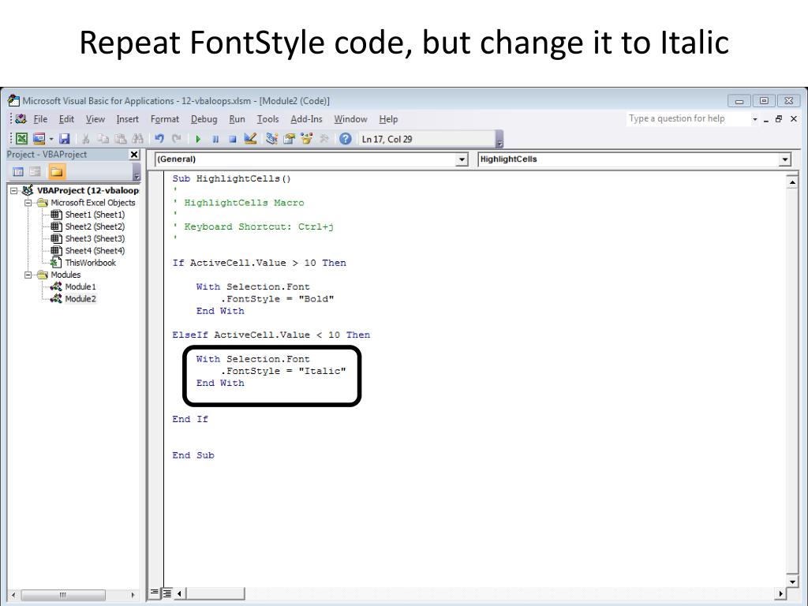
Task: Click the Project panel horizontal scrollbar thumb
Action: (63, 595)
